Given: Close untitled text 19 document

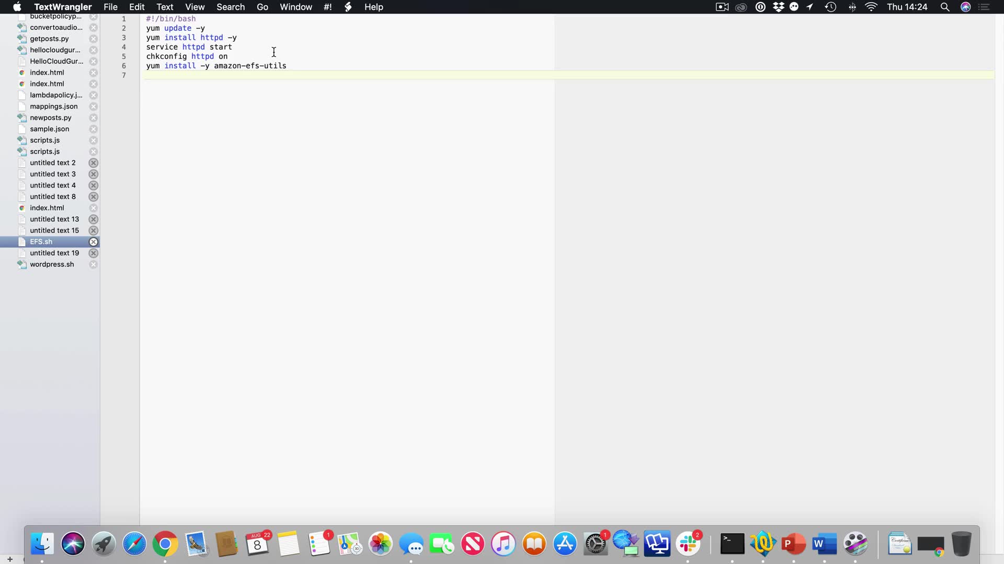Looking at the screenshot, I should click(93, 253).
